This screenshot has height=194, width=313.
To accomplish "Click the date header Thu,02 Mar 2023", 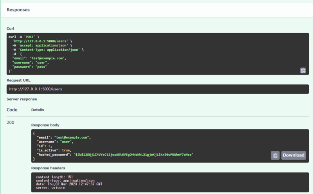I will click(x=69, y=184).
